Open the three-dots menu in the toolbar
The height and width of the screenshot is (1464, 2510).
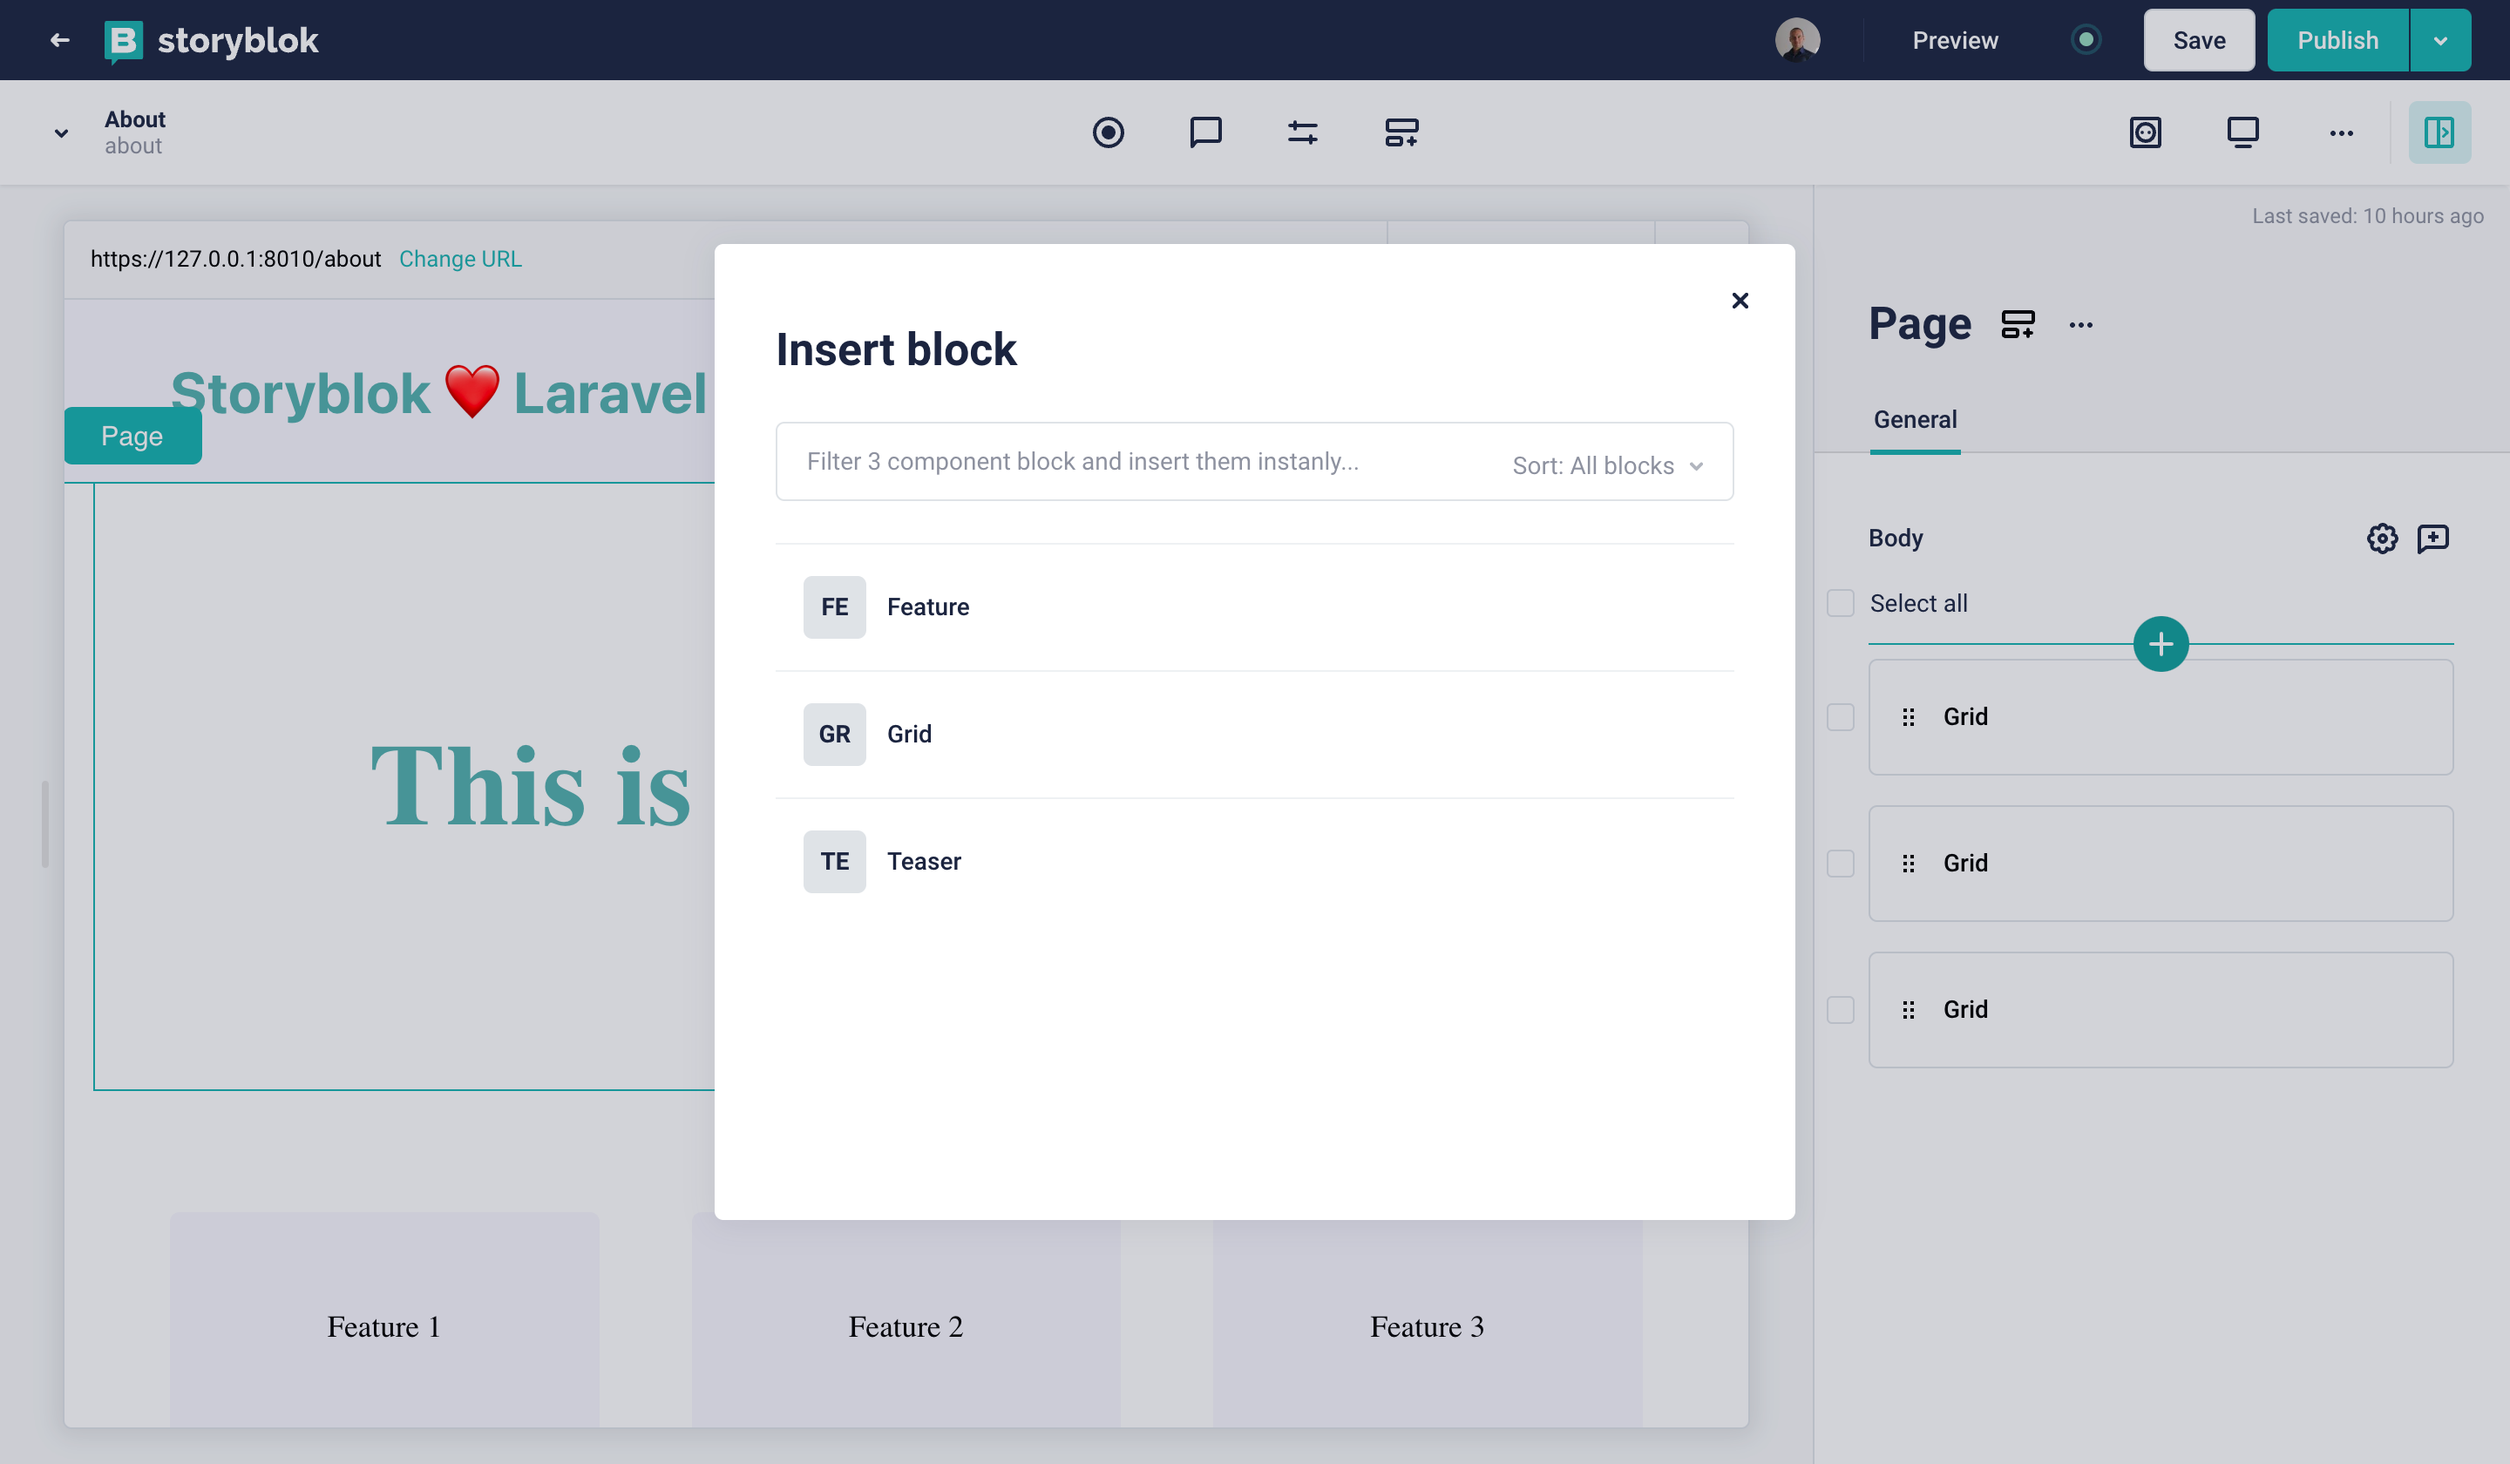click(x=2341, y=132)
